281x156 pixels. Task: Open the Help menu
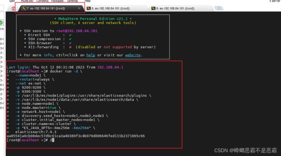tap(87, 1)
